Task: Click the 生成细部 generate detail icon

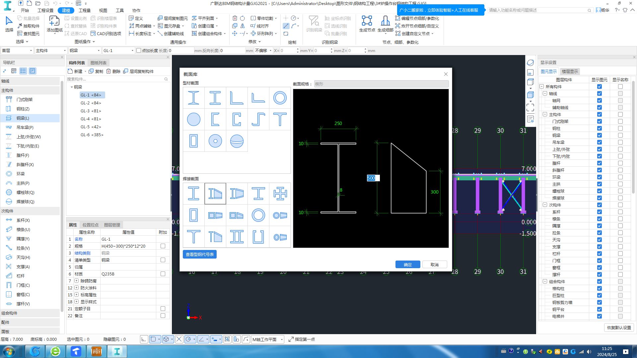Action: 385,24
